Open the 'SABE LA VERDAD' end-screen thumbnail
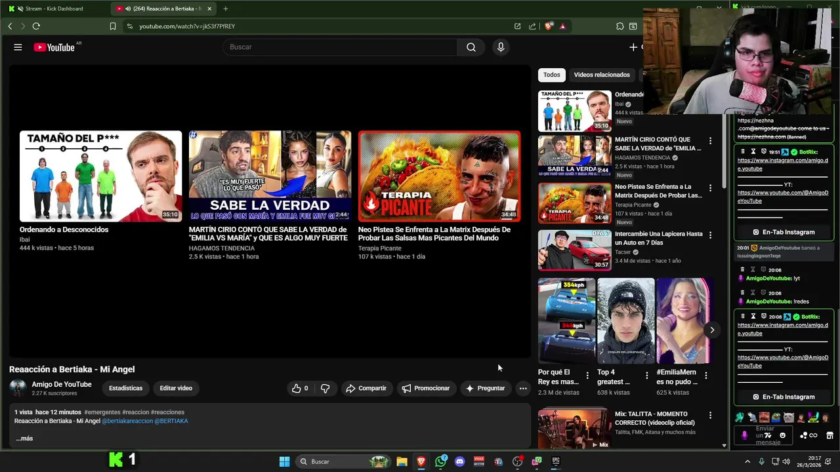Viewport: 840px width, 472px height. (270, 176)
